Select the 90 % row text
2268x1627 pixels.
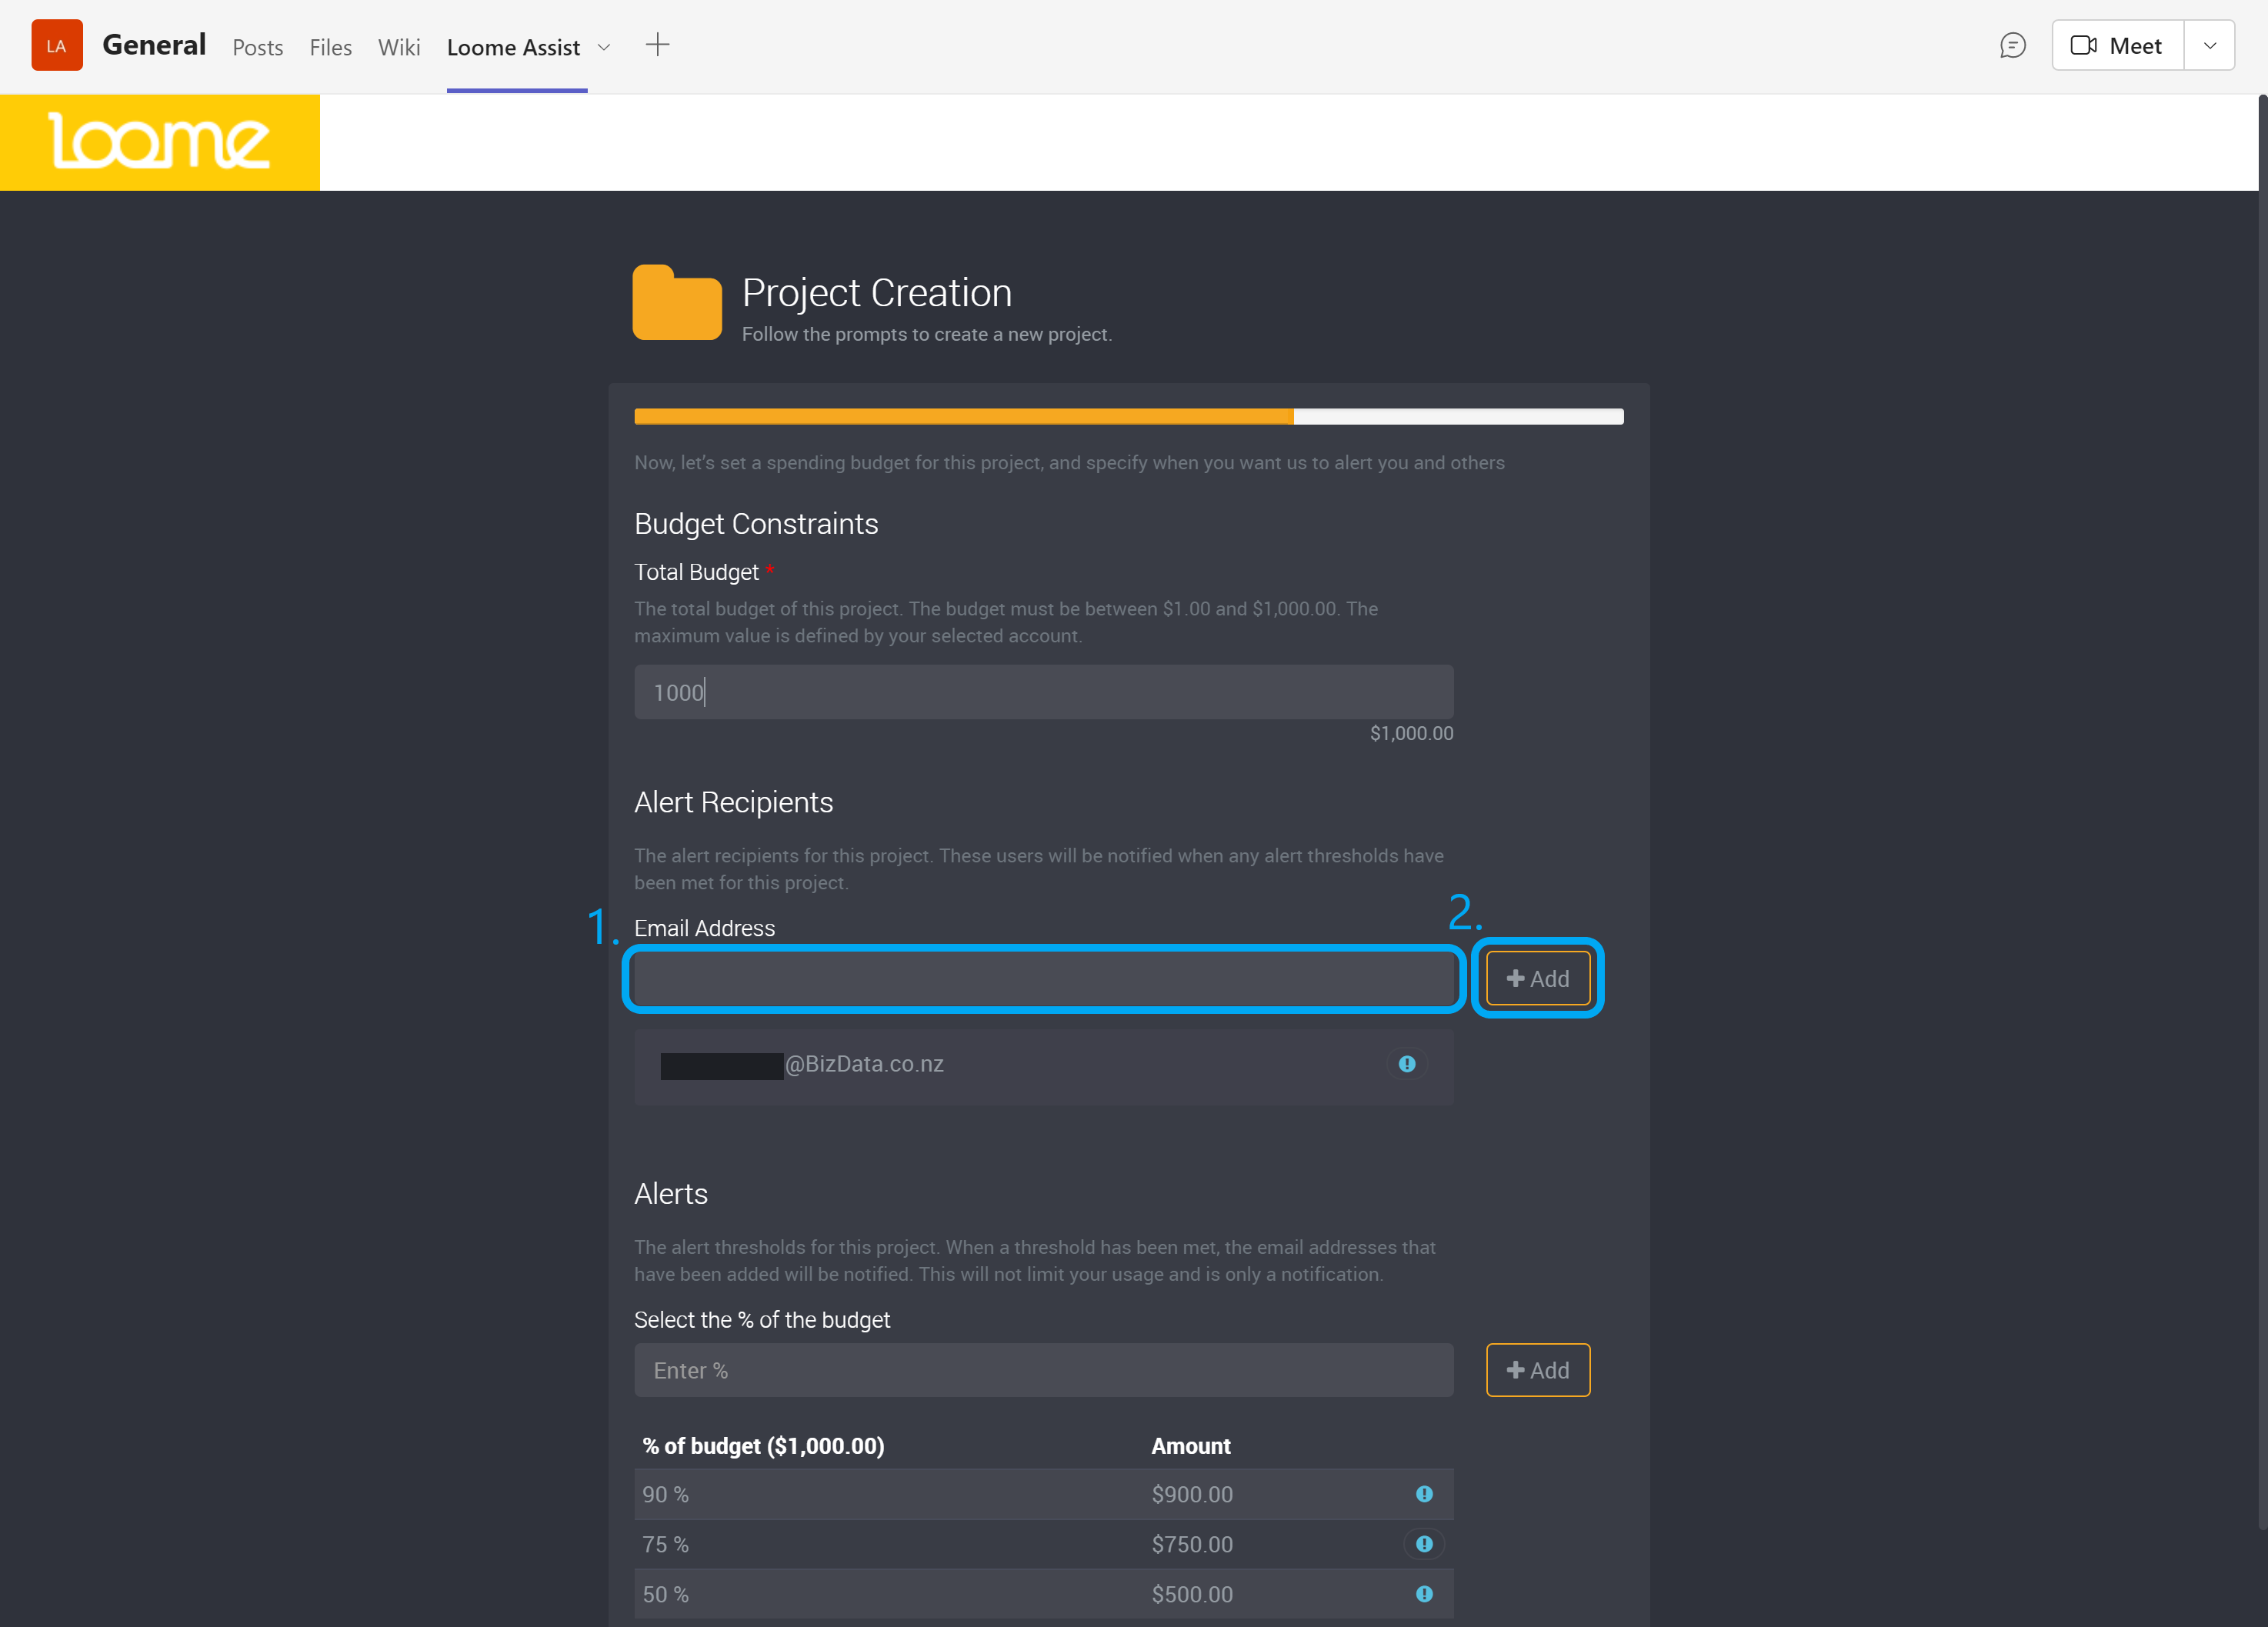click(x=665, y=1494)
